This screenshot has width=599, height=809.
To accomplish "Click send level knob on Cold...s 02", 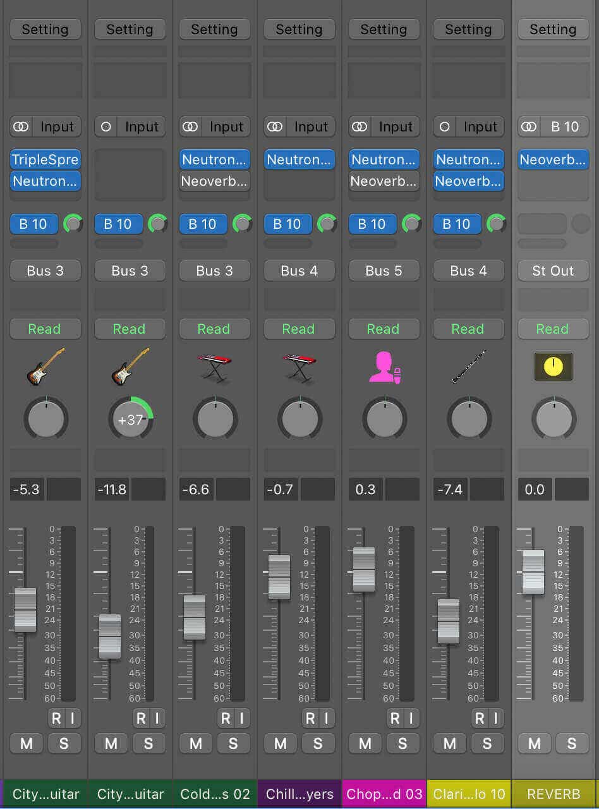I will (242, 224).
